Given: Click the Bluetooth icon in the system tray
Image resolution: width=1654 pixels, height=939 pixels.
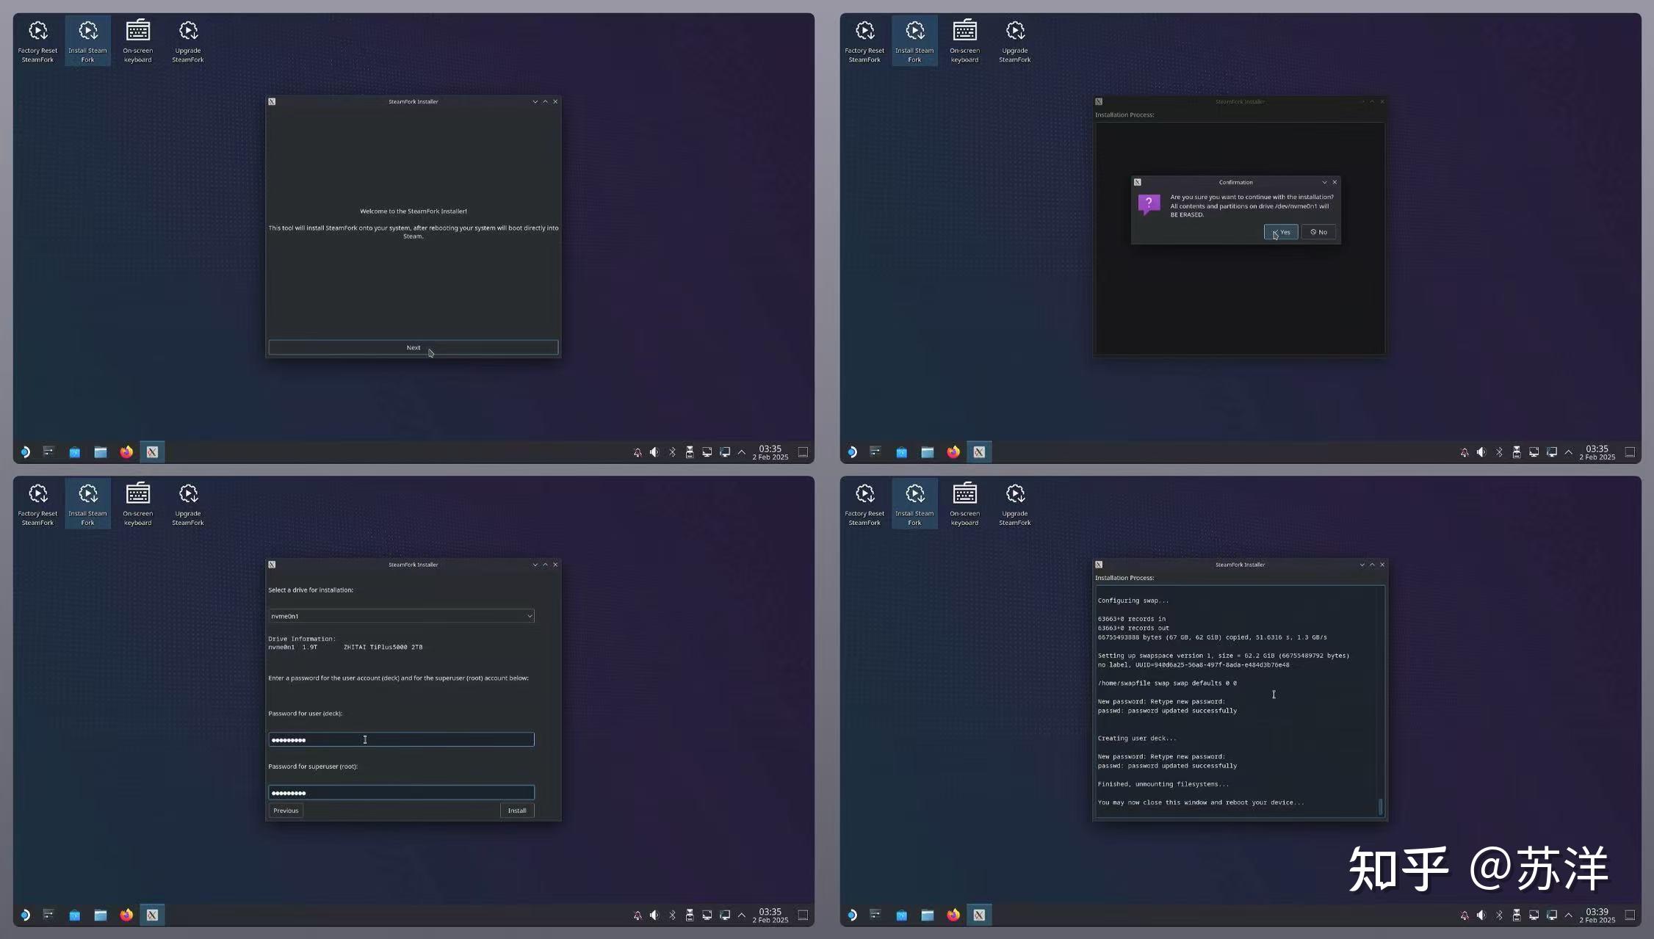Looking at the screenshot, I should coord(672,452).
